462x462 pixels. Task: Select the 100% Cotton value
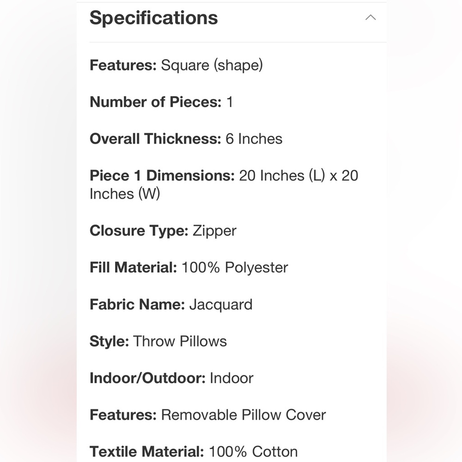[253, 452]
